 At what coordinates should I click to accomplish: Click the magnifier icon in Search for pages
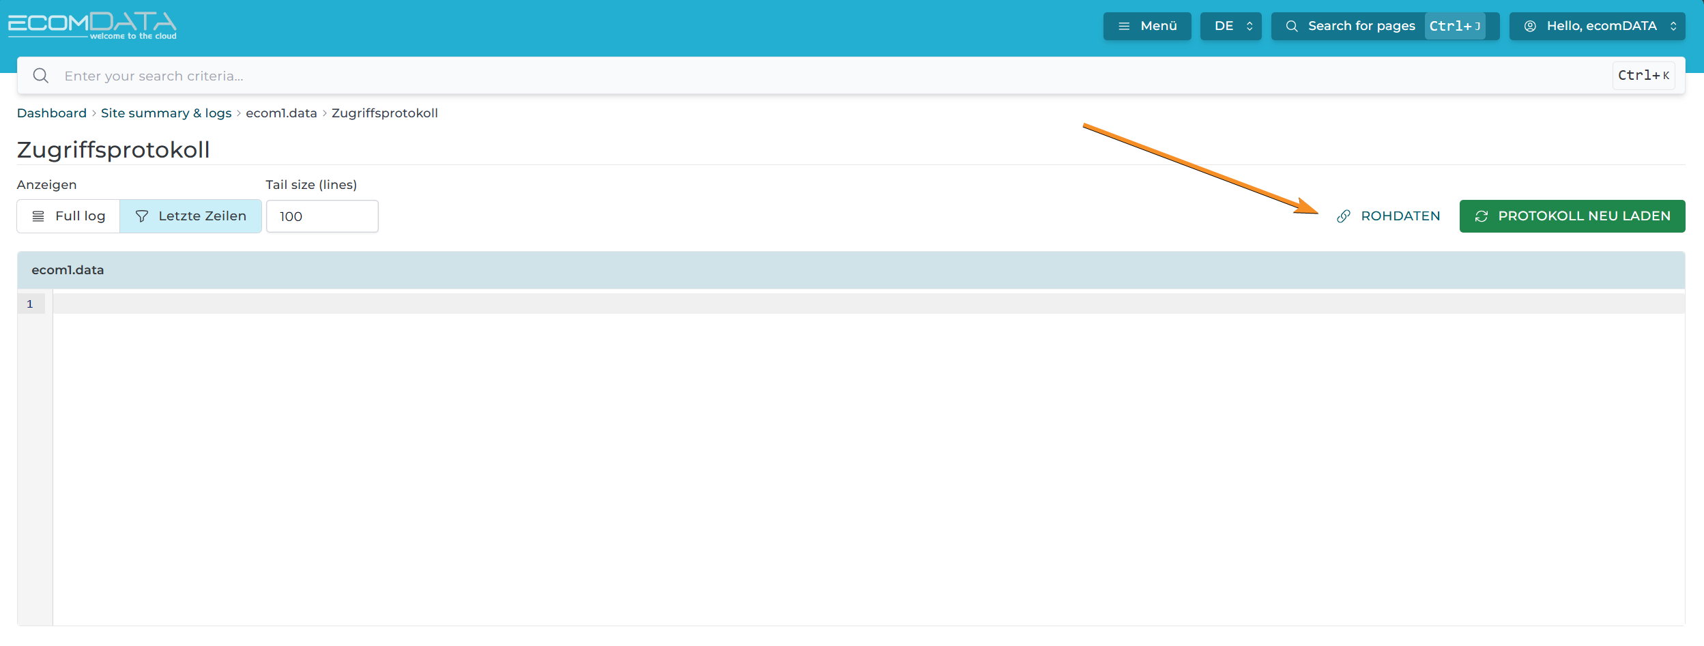coord(1291,26)
